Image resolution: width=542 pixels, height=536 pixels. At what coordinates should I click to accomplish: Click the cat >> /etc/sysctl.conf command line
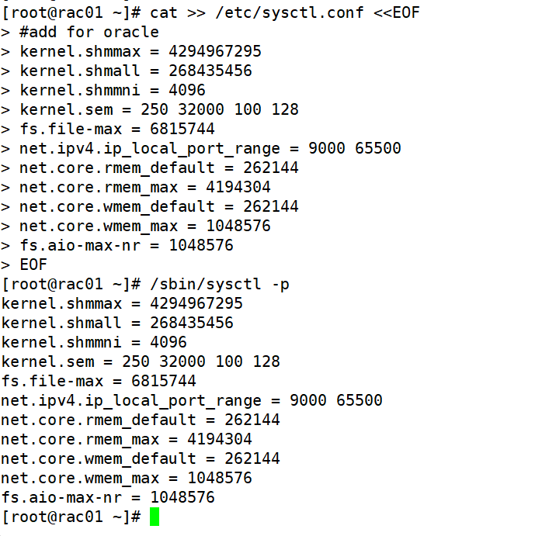[284, 13]
